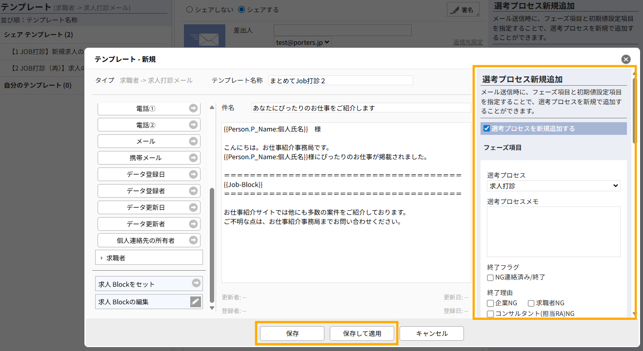Open the 返信先設定 link

467,42
